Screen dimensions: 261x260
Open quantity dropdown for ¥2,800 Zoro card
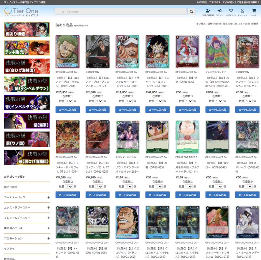99,101
